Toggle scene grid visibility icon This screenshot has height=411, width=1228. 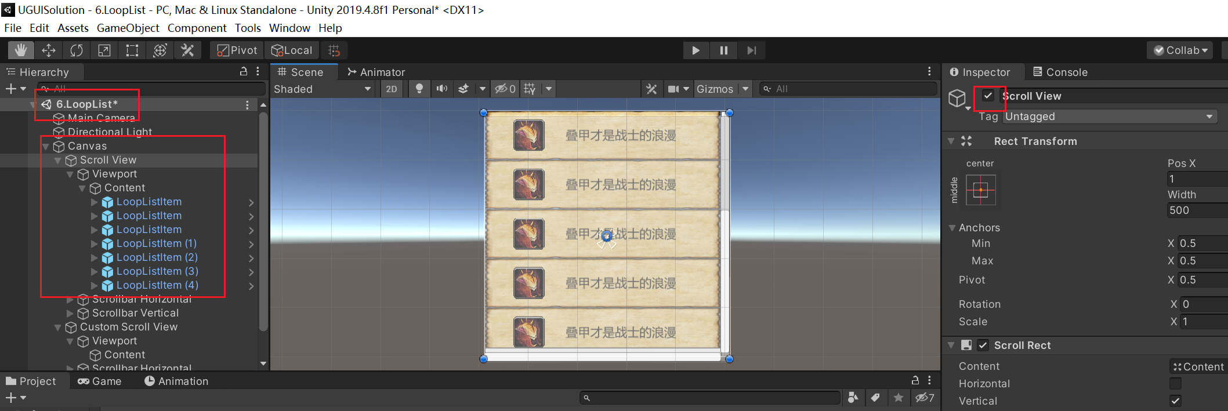[530, 89]
